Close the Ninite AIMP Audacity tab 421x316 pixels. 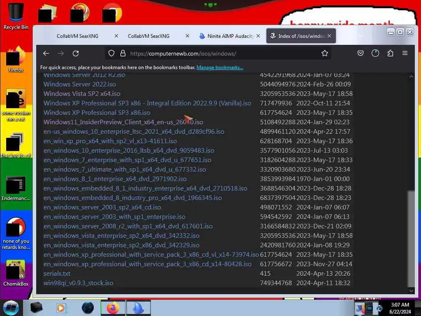258,36
